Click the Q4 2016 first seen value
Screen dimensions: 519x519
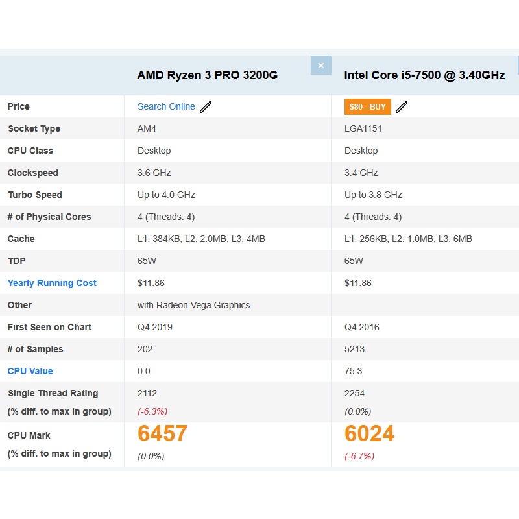pyautogui.click(x=362, y=327)
